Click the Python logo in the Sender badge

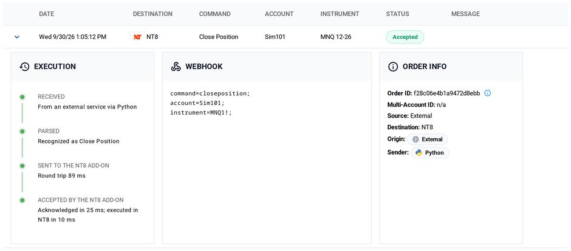[x=419, y=153]
